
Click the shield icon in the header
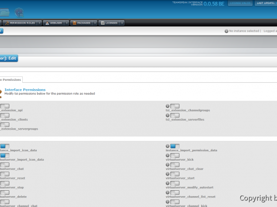click(19, 13)
